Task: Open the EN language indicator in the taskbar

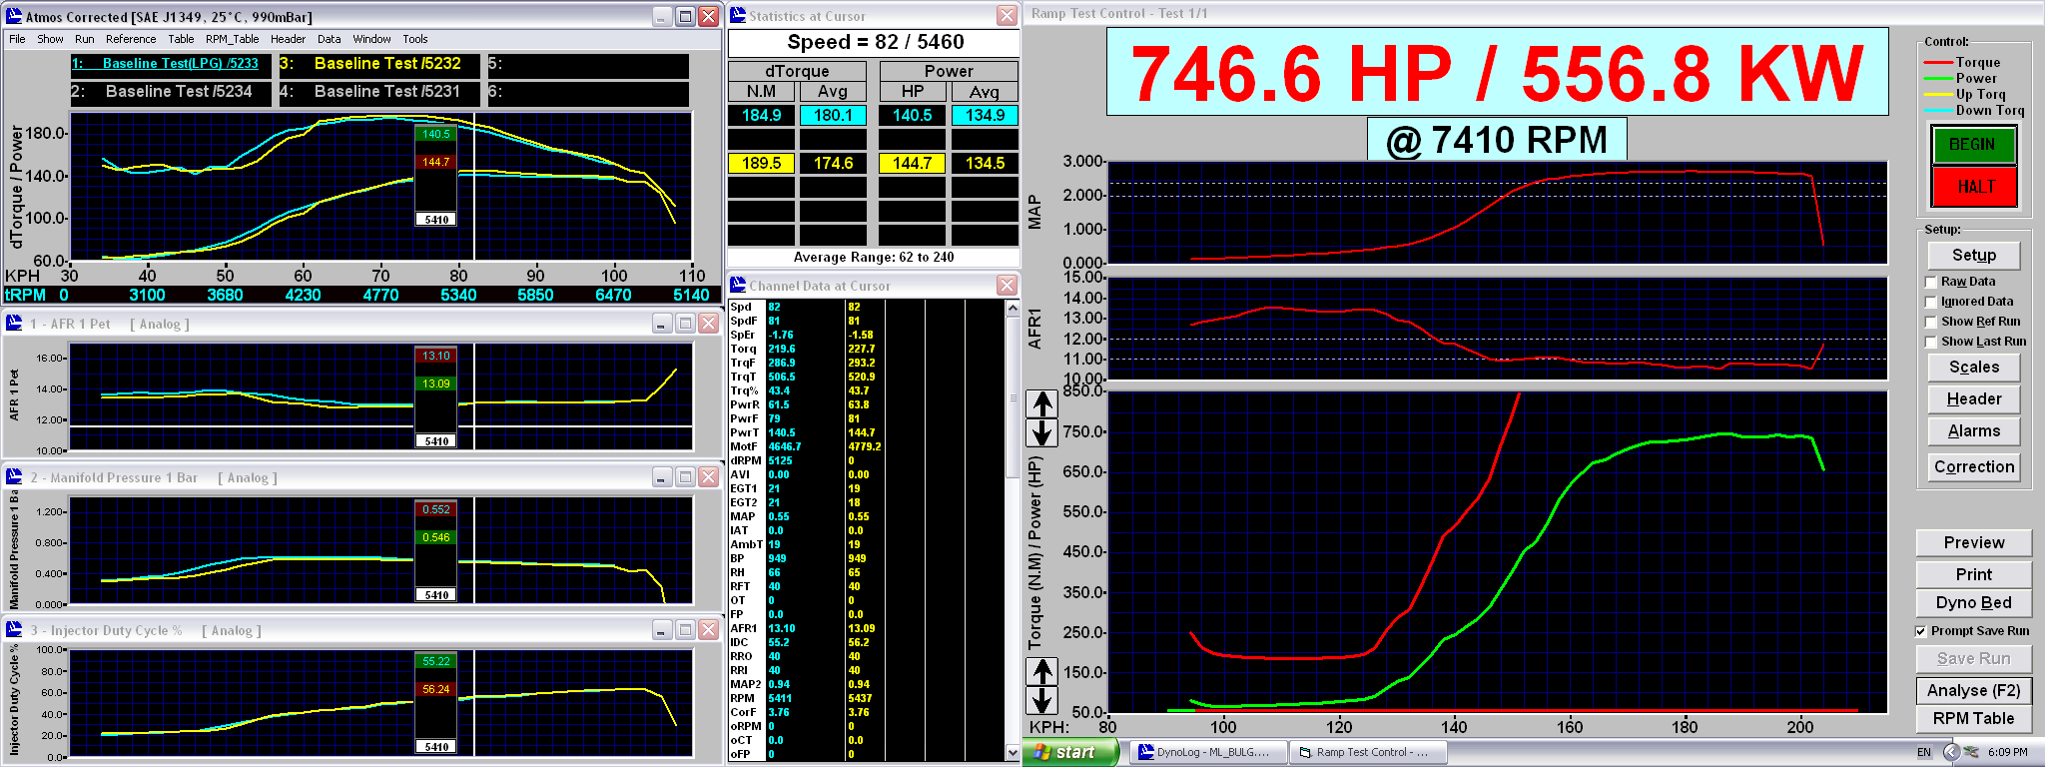Action: 1924,752
